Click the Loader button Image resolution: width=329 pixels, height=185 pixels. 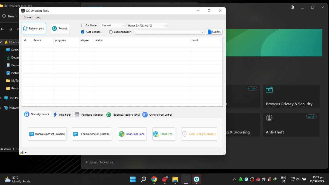214,32
